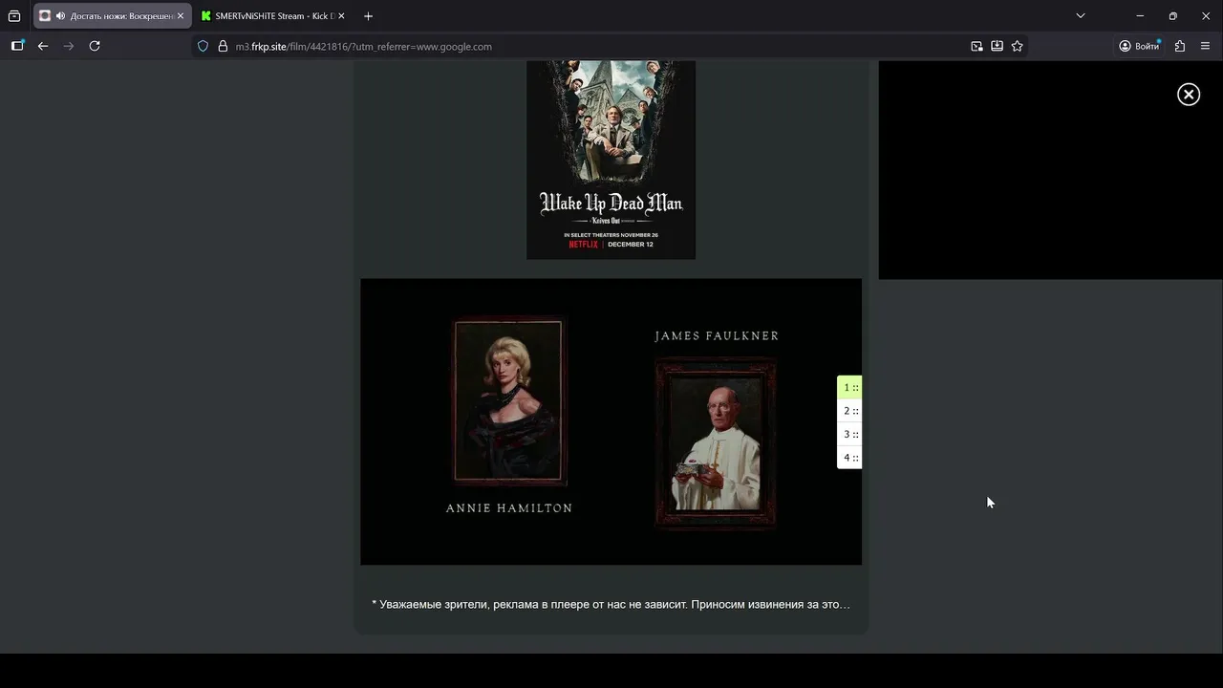Open the Firefox View icon in tab bar
The width and height of the screenshot is (1223, 688).
pyautogui.click(x=14, y=16)
